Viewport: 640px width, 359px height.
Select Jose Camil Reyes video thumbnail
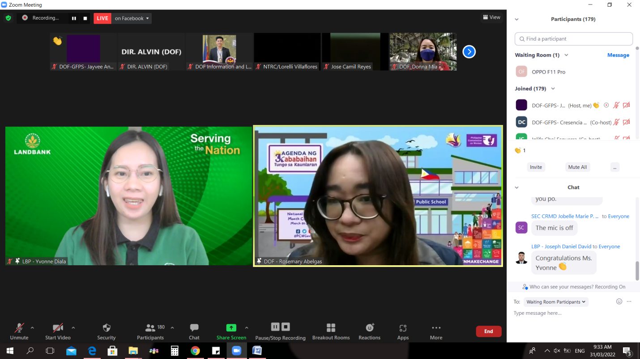[x=355, y=52]
